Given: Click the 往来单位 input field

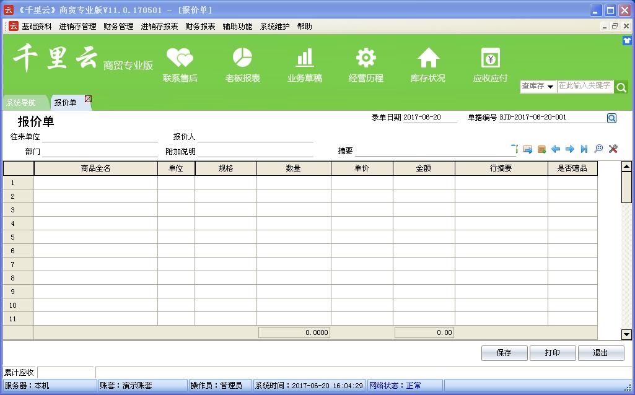Looking at the screenshot, I should [100, 137].
